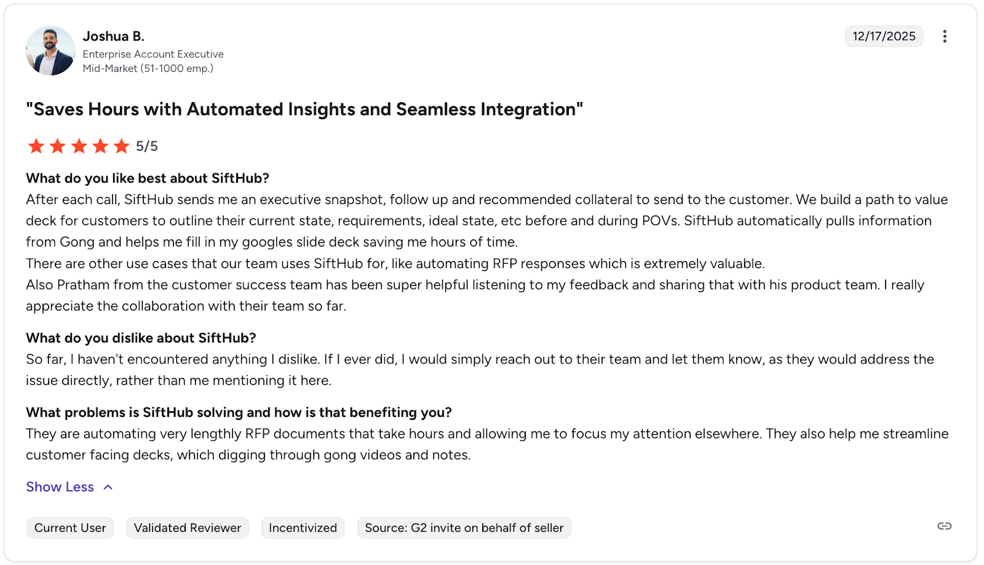Click the fifth rating star

(122, 146)
